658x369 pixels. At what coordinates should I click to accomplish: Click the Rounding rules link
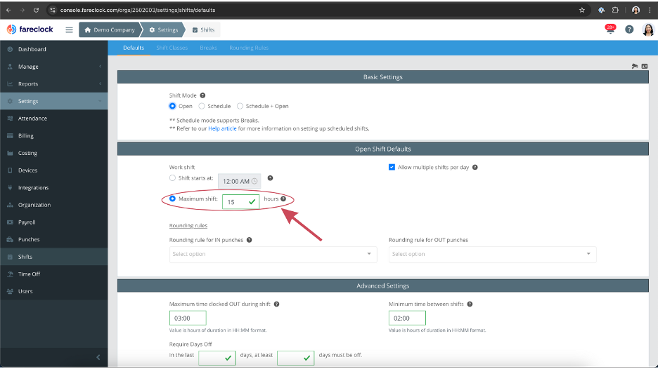point(188,226)
